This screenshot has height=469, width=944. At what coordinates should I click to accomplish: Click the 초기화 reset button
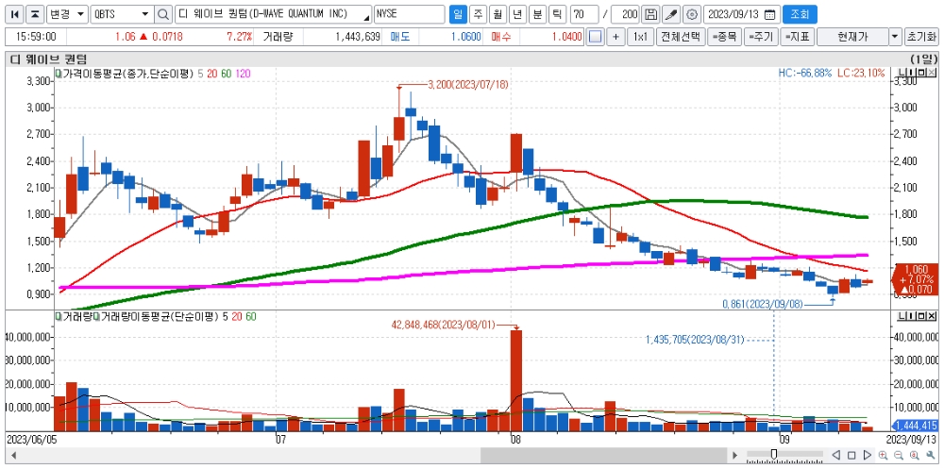pos(921,37)
